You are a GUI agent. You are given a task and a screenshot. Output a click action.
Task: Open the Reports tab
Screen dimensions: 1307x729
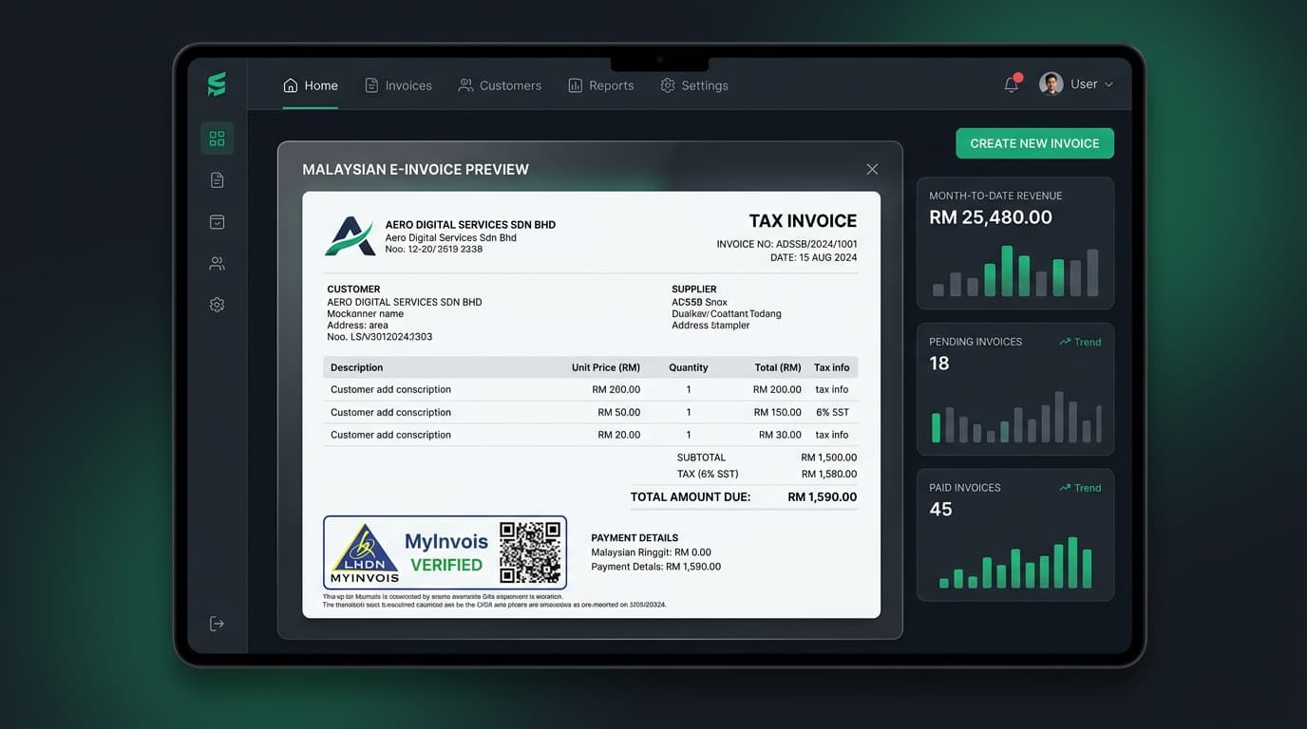(600, 85)
